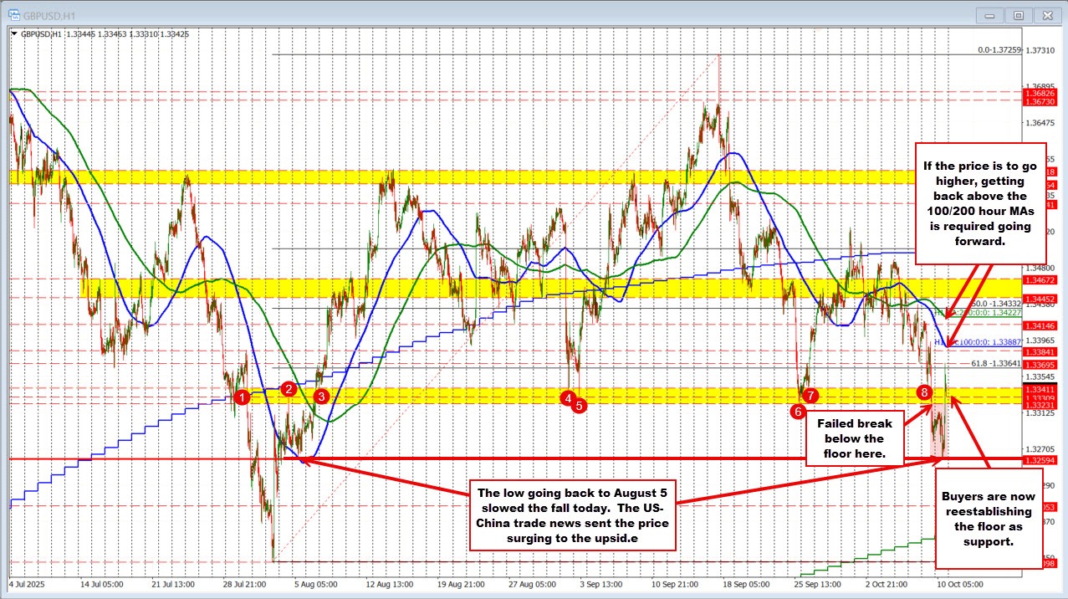This screenshot has width=1068, height=599.
Task: Minimize the GBPUSD chart window
Action: [989, 14]
